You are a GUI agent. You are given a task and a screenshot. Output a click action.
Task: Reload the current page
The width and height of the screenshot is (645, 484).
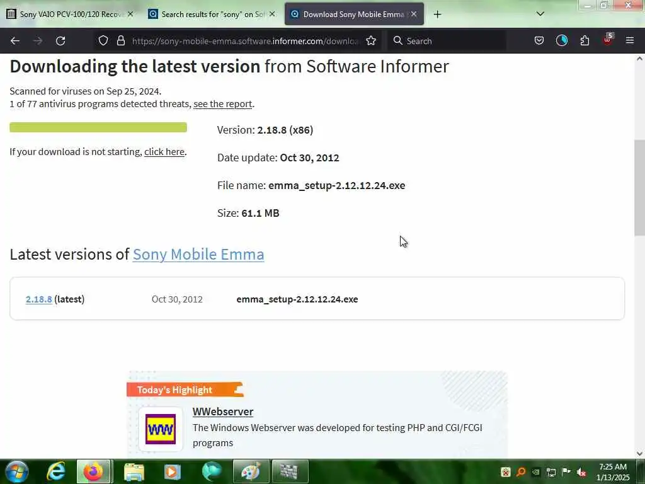(60, 41)
